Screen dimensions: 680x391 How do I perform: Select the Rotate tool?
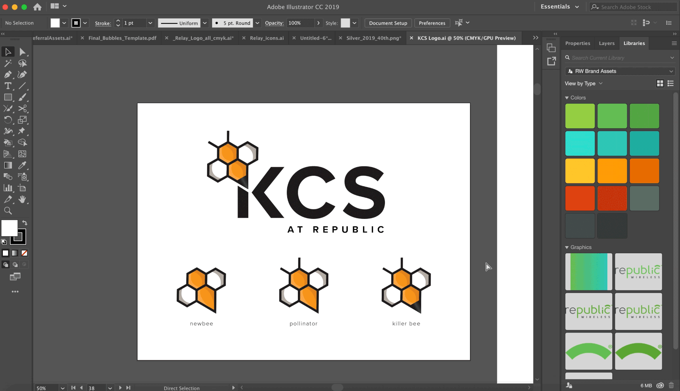[x=8, y=120]
